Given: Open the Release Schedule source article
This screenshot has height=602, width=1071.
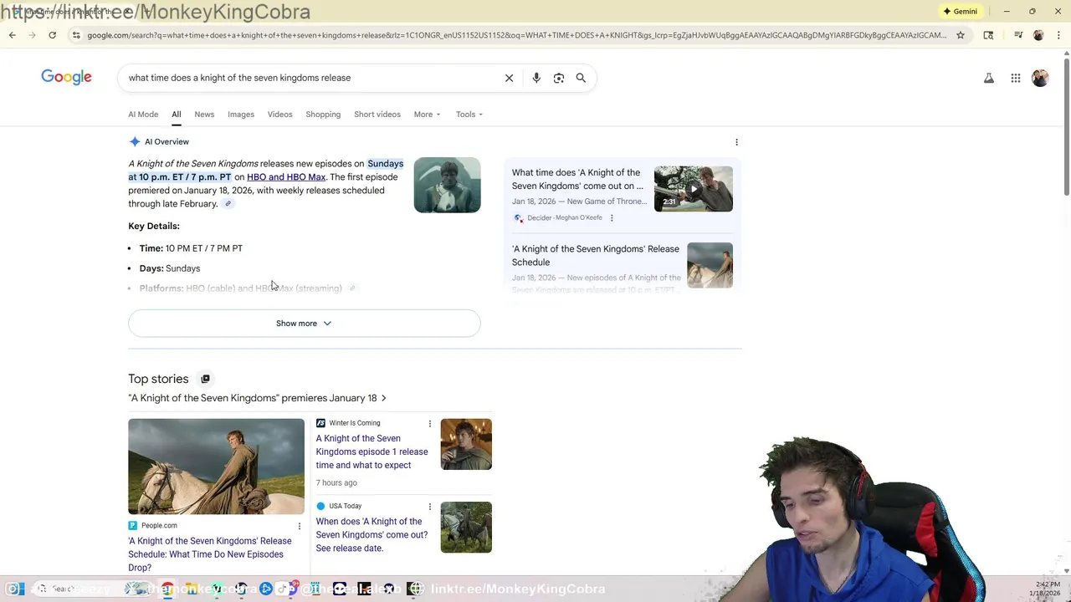Looking at the screenshot, I should click(596, 256).
